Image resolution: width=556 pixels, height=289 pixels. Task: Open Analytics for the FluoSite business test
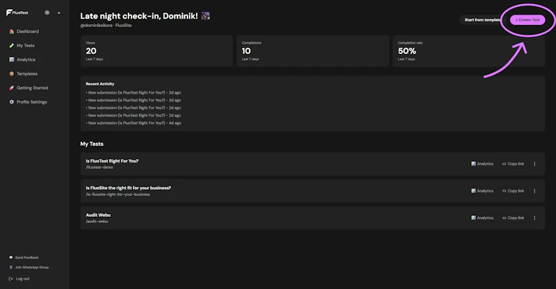482,191
